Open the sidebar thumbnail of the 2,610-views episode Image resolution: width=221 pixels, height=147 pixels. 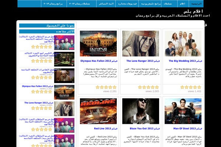click(64, 76)
